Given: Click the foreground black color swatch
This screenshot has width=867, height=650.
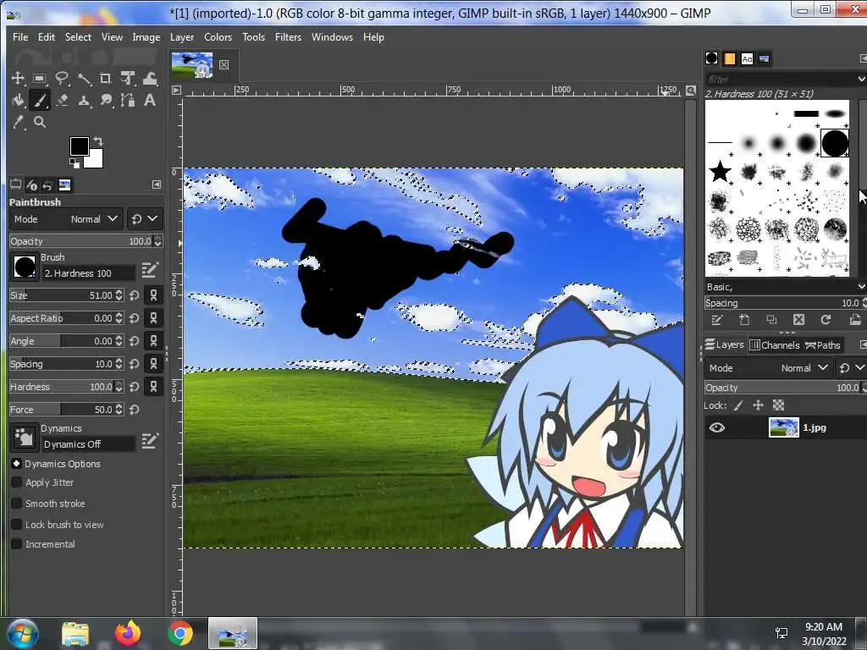Looking at the screenshot, I should [79, 146].
